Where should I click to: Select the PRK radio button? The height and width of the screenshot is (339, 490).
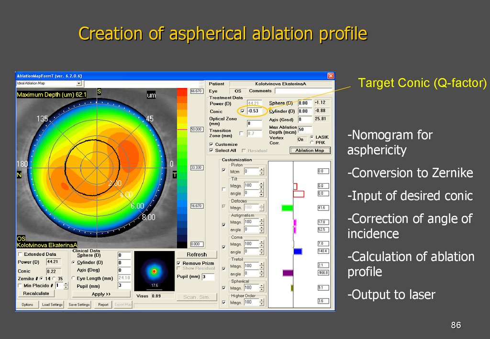(312, 142)
